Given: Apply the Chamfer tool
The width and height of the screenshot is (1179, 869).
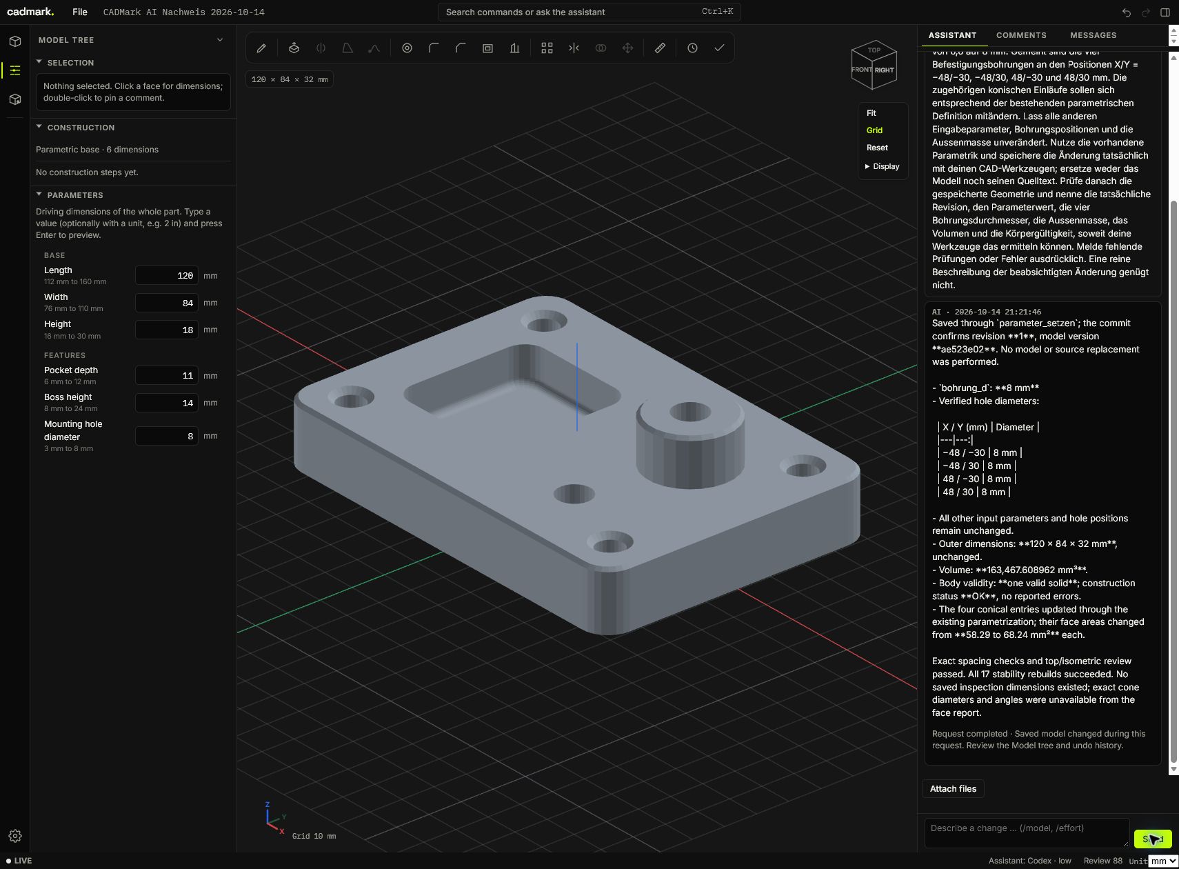Looking at the screenshot, I should [x=461, y=48].
